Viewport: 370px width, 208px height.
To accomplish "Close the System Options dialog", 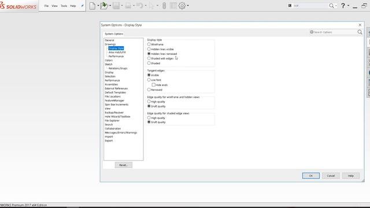I will [x=360, y=25].
